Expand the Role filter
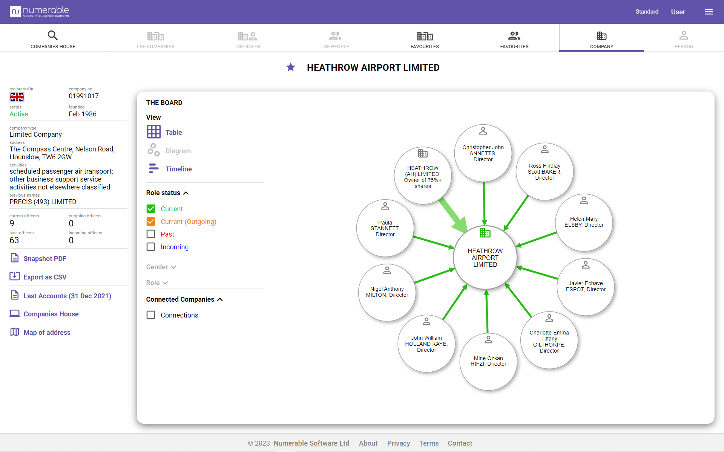Viewport: 724px width, 452px height. (157, 283)
